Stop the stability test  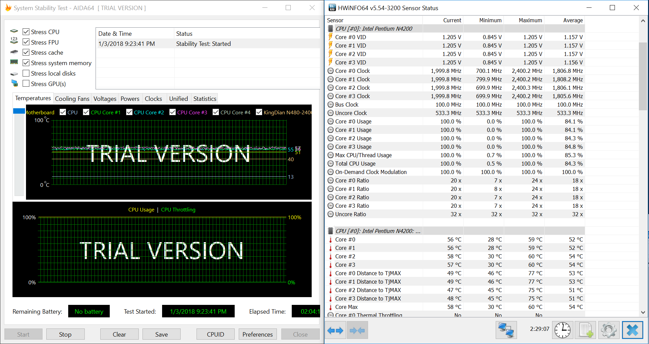pos(65,334)
